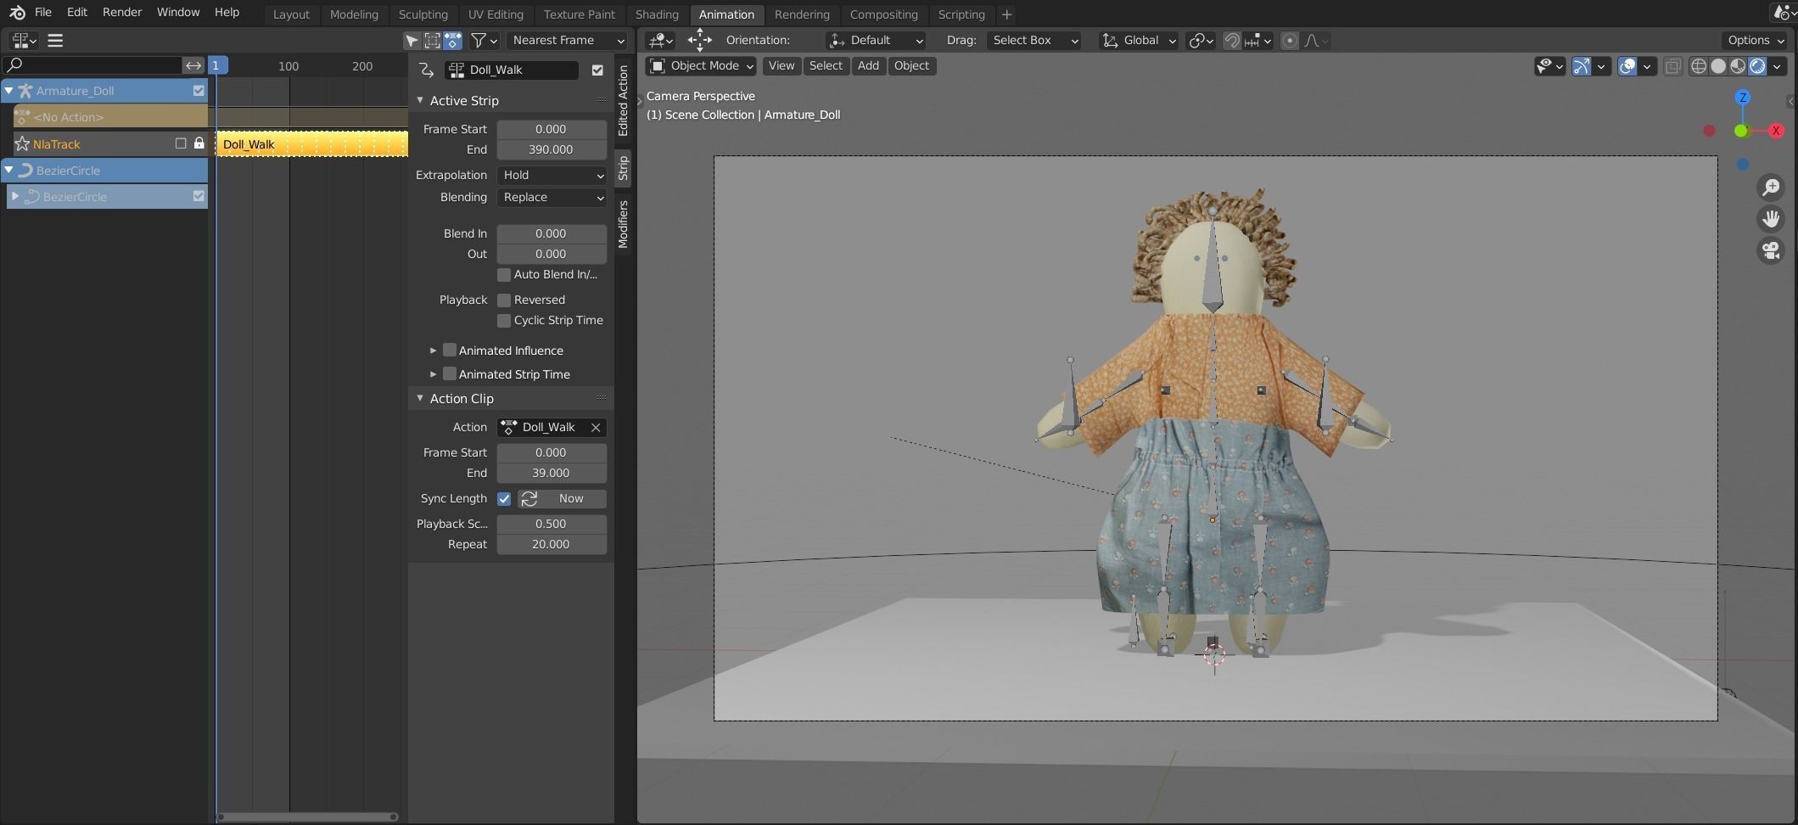Switch to the Rendering workspace tab
The height and width of the screenshot is (825, 1798).
point(801,14)
